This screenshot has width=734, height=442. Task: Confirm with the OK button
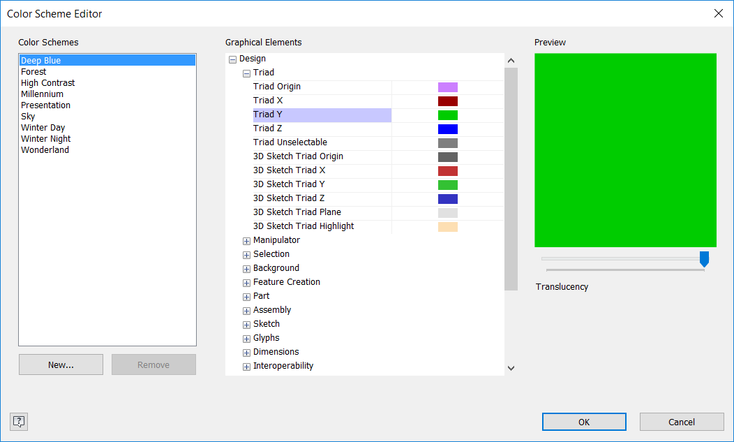(x=584, y=422)
